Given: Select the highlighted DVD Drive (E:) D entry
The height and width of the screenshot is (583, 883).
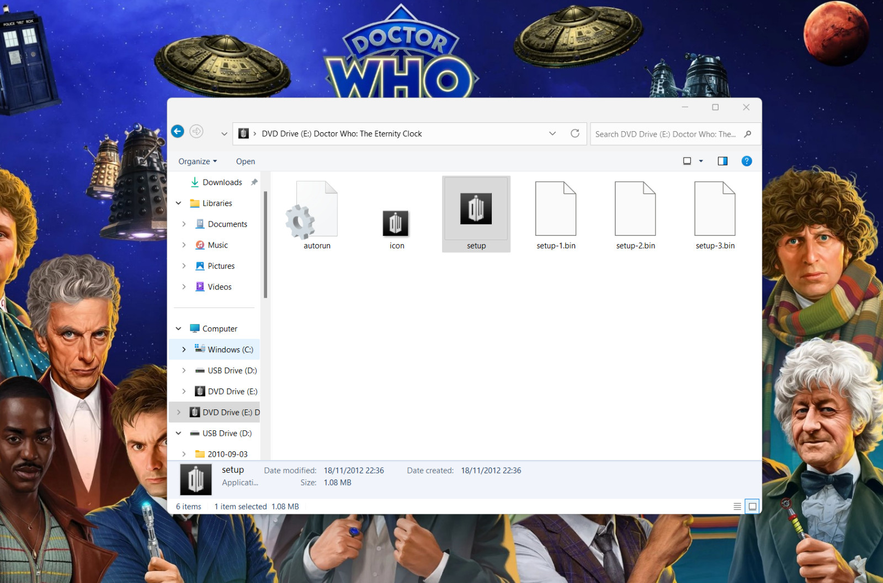Looking at the screenshot, I should (x=214, y=413).
